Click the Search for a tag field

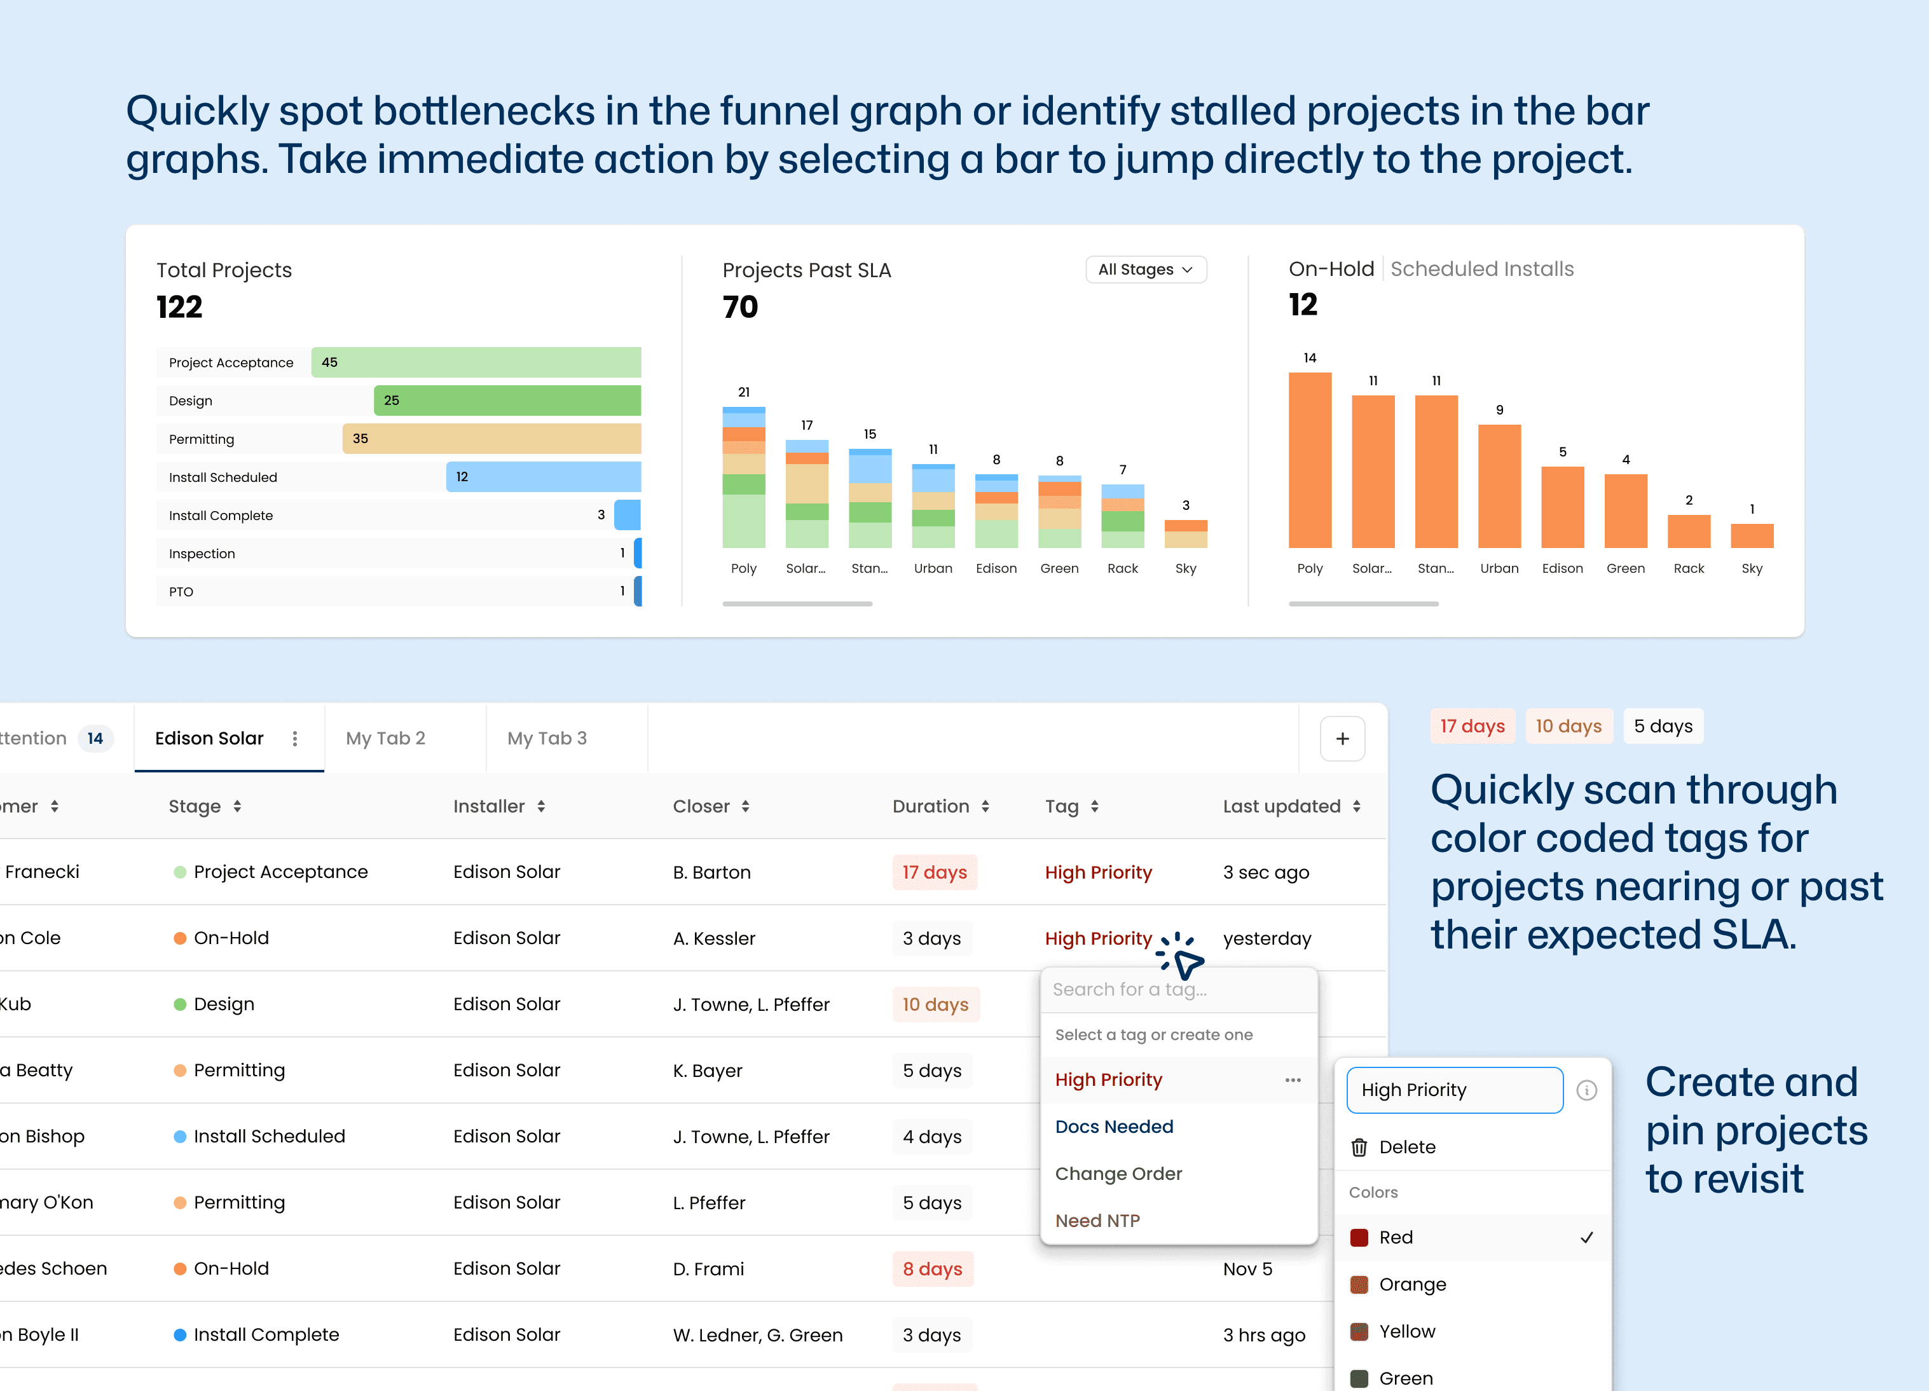coord(1179,990)
